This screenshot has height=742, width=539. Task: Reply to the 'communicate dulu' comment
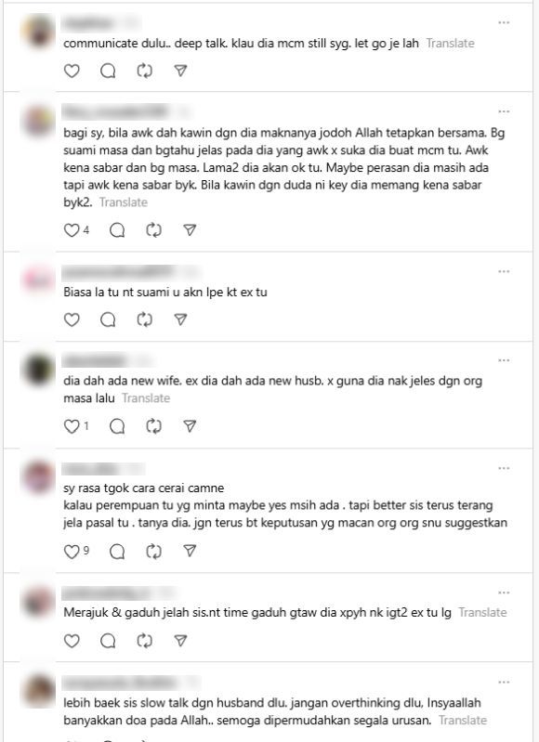click(x=108, y=71)
